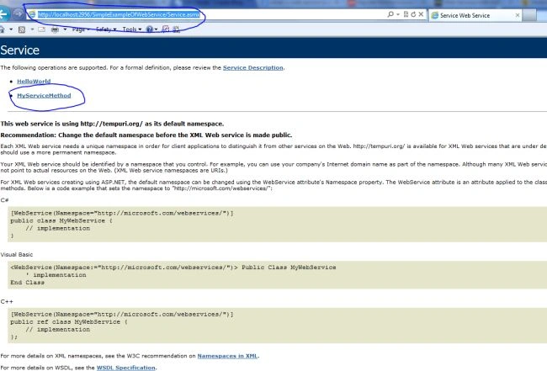Close the Service Web Service tab
This screenshot has height=371, width=547.
[518, 15]
